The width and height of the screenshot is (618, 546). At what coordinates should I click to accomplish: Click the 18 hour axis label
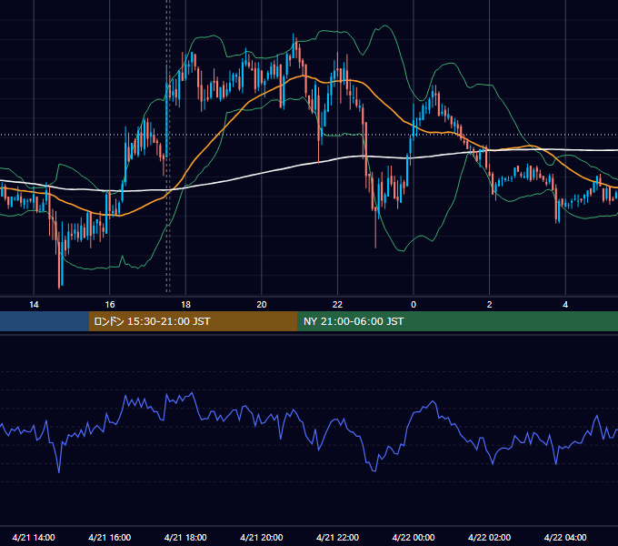pos(185,305)
